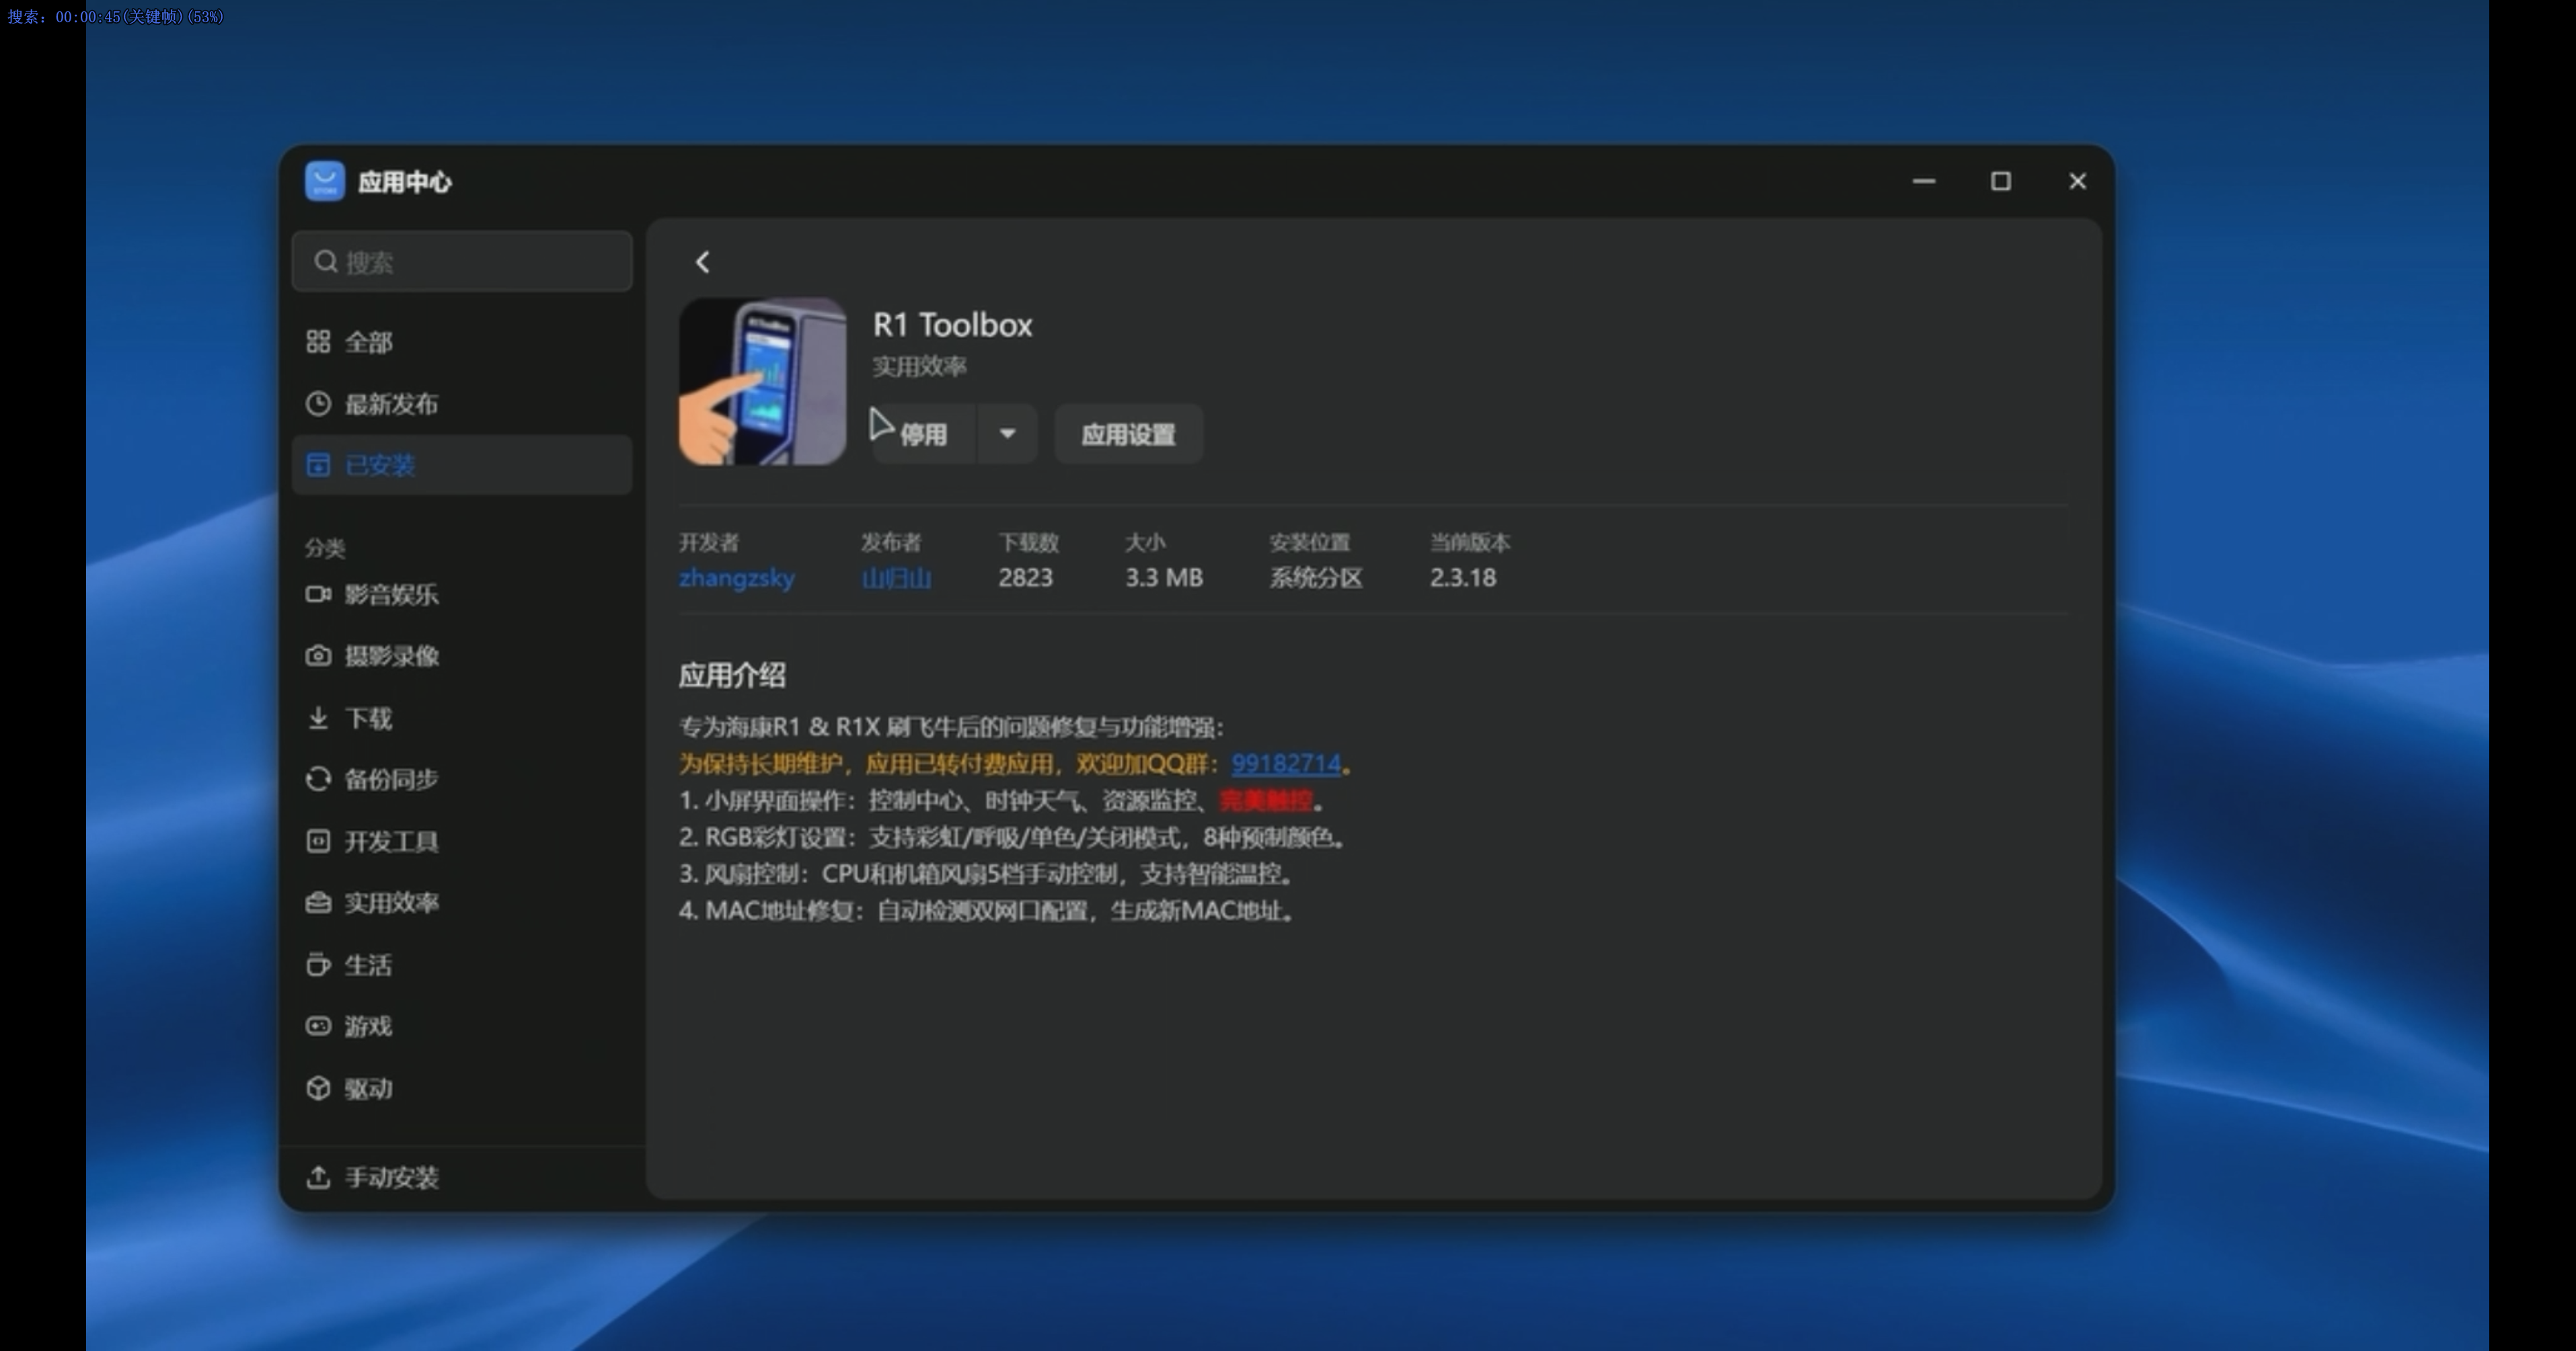This screenshot has height=1351, width=2576.
Task: Open 应用设置 button
Action: 1128,434
